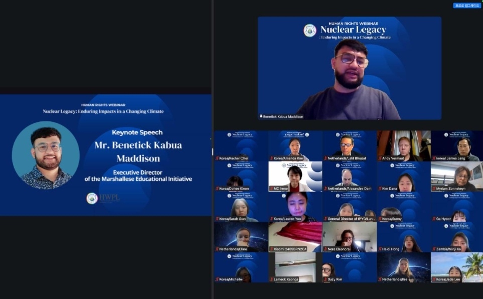The height and width of the screenshot is (299, 483).
Task: Click muted mic icon on Lameck Kaonga tile
Action: 272,279
